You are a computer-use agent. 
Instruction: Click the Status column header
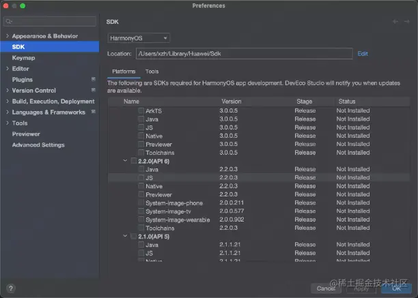347,102
